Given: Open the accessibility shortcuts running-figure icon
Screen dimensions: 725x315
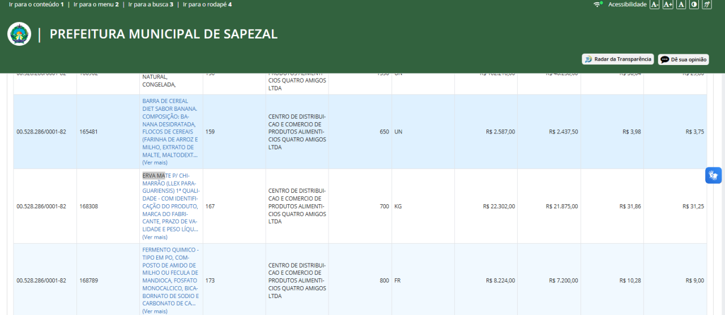Looking at the screenshot, I should [707, 5].
